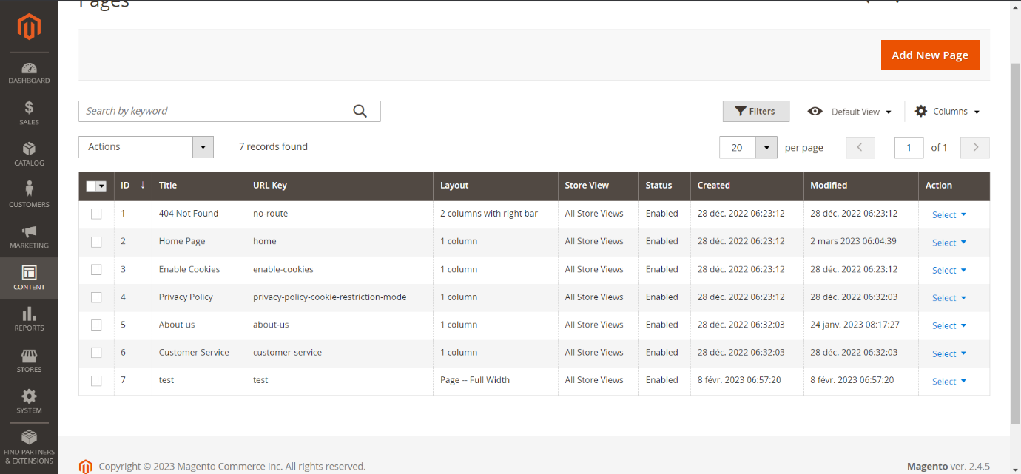
Task: Click the Search by keyword field
Action: point(215,111)
